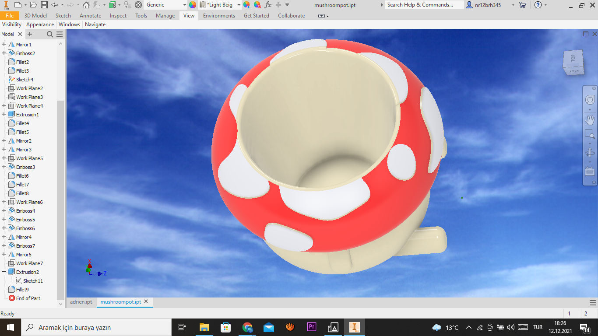
Task: Click the Adjust appearance icon
Action: click(x=247, y=5)
